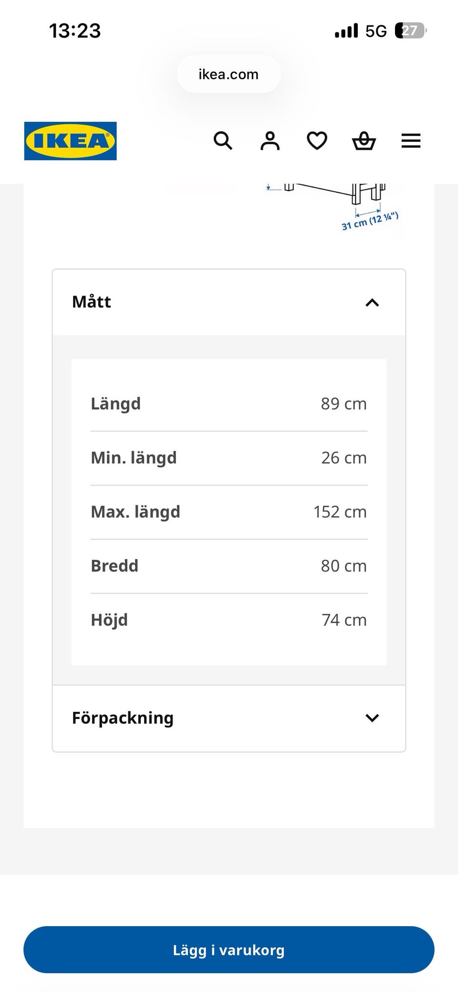
Task: Expand the Förpackning section chevron
Action: [372, 718]
